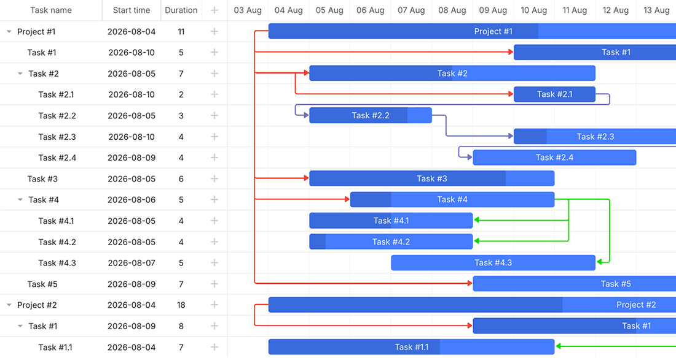Select the Task #4.1 bar in the chart

tap(391, 221)
